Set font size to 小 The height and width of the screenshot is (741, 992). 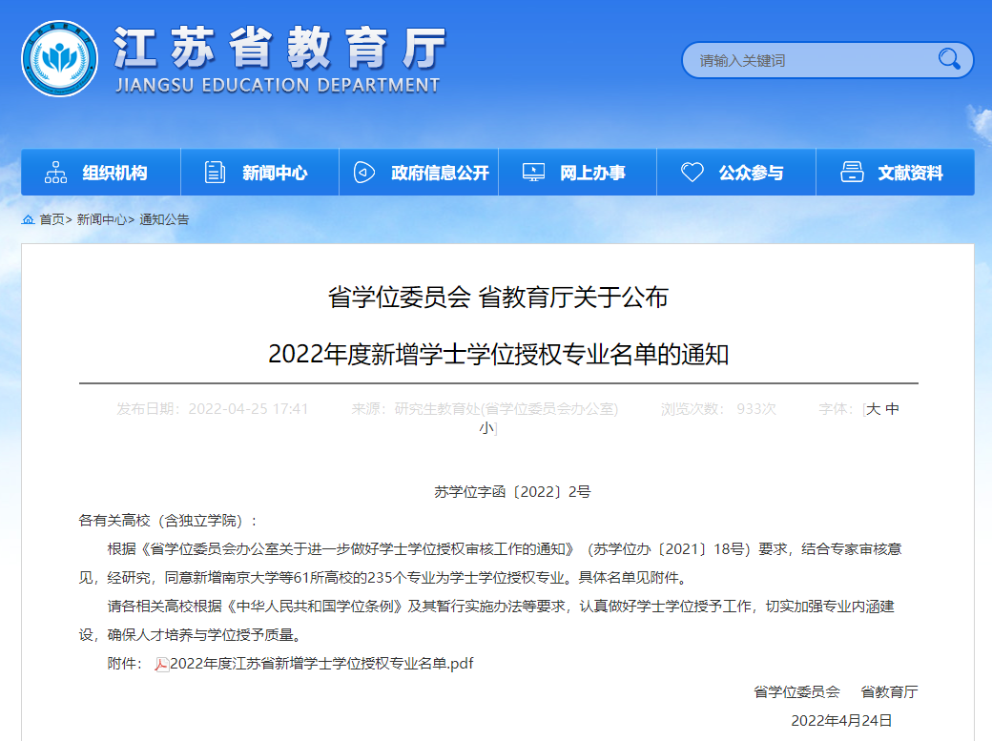pos(486,429)
